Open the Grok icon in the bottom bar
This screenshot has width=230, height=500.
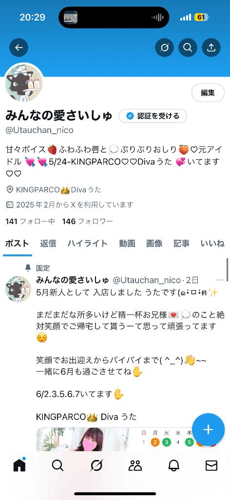click(x=96, y=466)
